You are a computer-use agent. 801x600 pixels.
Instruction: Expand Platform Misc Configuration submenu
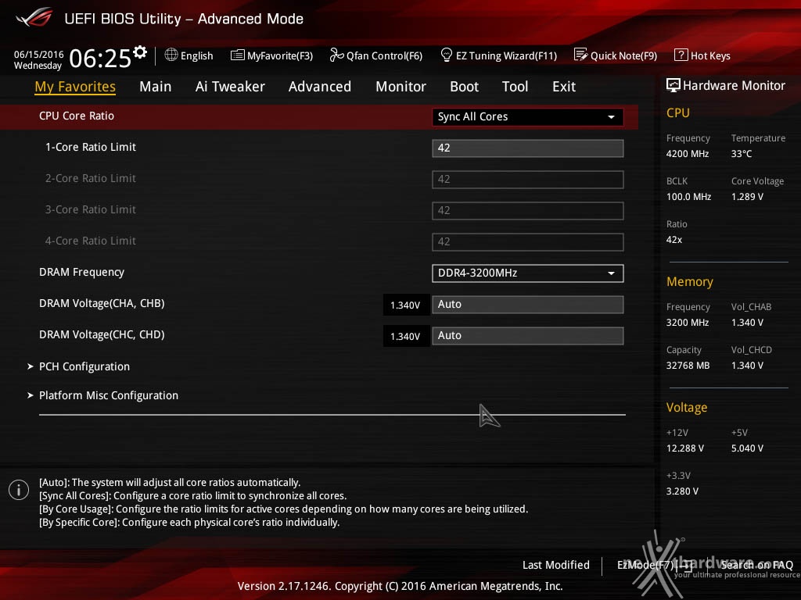(x=108, y=395)
